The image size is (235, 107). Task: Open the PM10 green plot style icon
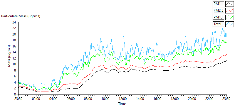[230, 17]
